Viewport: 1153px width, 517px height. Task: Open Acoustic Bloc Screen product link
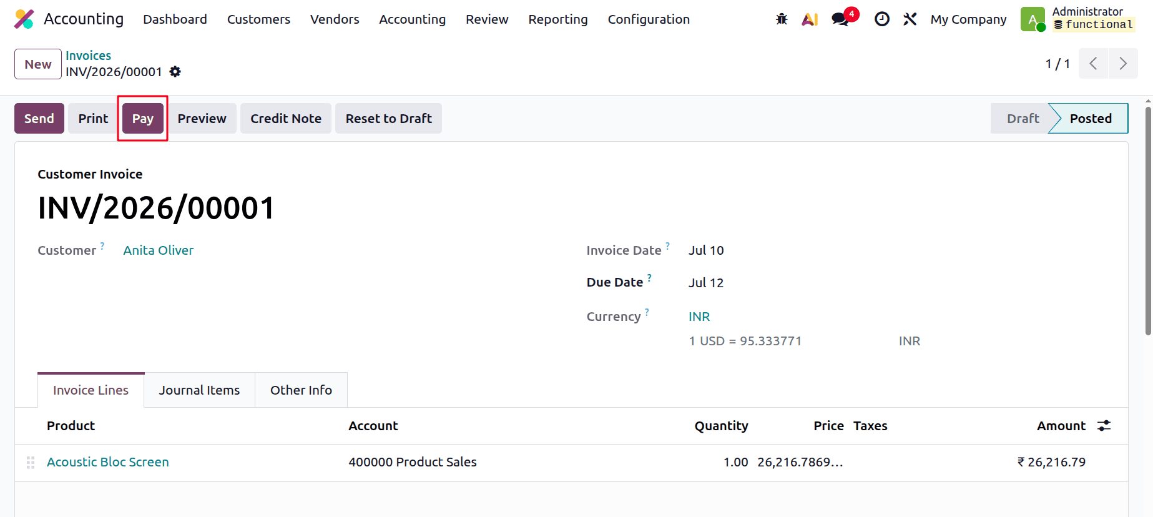coord(108,462)
